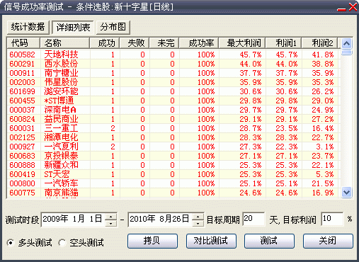The height and width of the screenshot is (262, 359).
Task: Decrease the end date with down spinner
Action: [198, 223]
